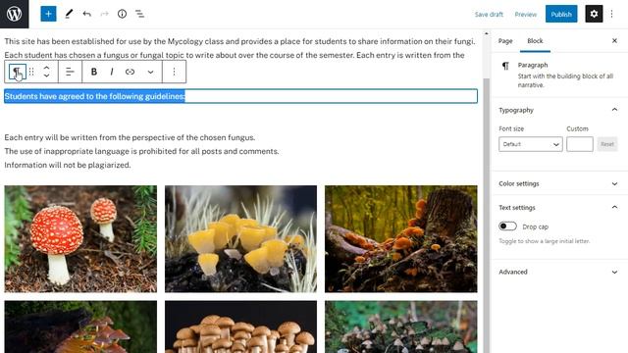Select the orange mushrooms on stump image
Image resolution: width=628 pixels, height=353 pixels.
tap(401, 239)
